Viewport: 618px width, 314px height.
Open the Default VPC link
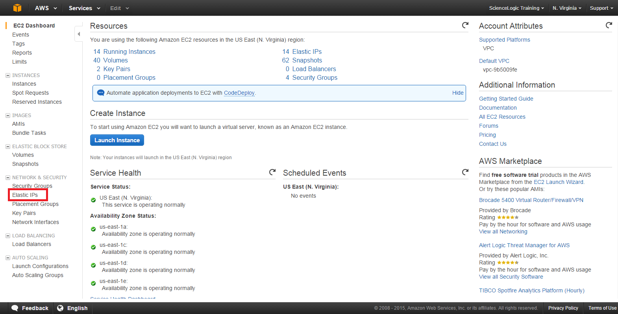coord(494,61)
